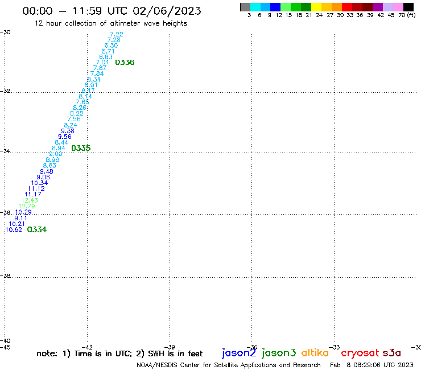Click the wave height value 7.22
The image size is (421, 370).
click(117, 34)
